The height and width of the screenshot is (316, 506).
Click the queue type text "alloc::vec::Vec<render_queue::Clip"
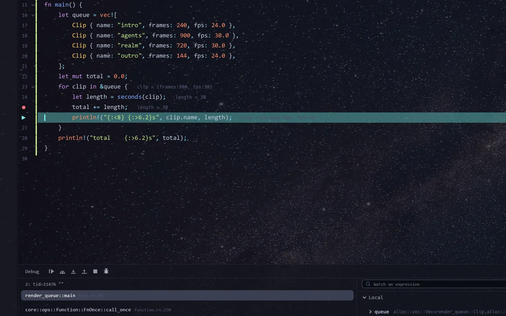pyautogui.click(x=438, y=312)
